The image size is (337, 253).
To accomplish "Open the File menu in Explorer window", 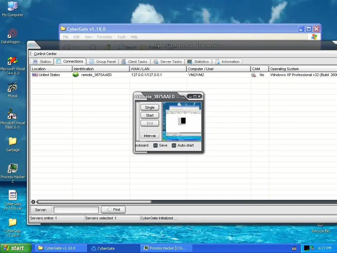I will pos(65,37).
